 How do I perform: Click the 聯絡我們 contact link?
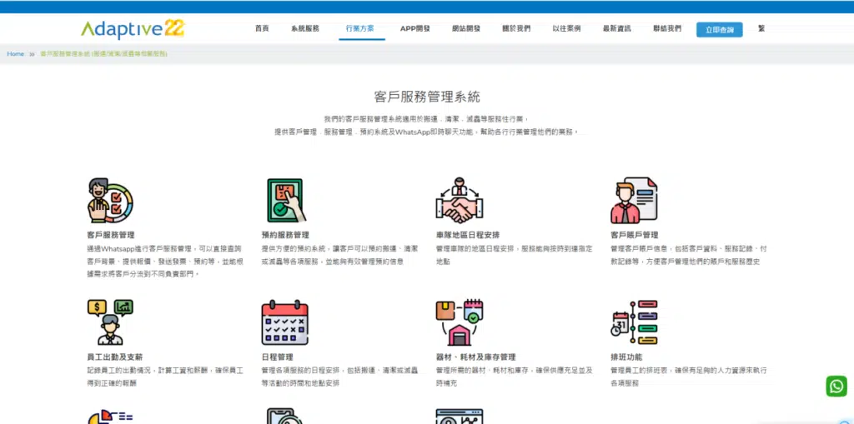click(666, 28)
